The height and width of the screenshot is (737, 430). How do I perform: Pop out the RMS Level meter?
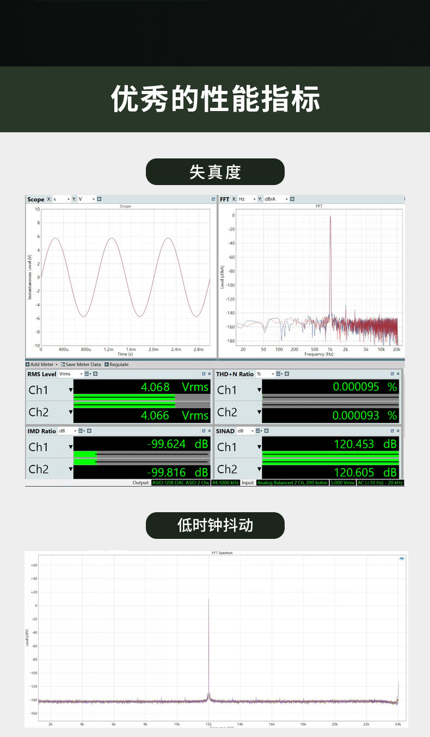[204, 374]
